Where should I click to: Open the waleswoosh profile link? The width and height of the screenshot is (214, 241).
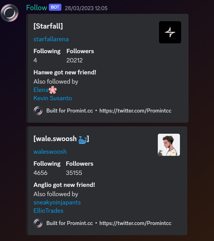pos(50,152)
